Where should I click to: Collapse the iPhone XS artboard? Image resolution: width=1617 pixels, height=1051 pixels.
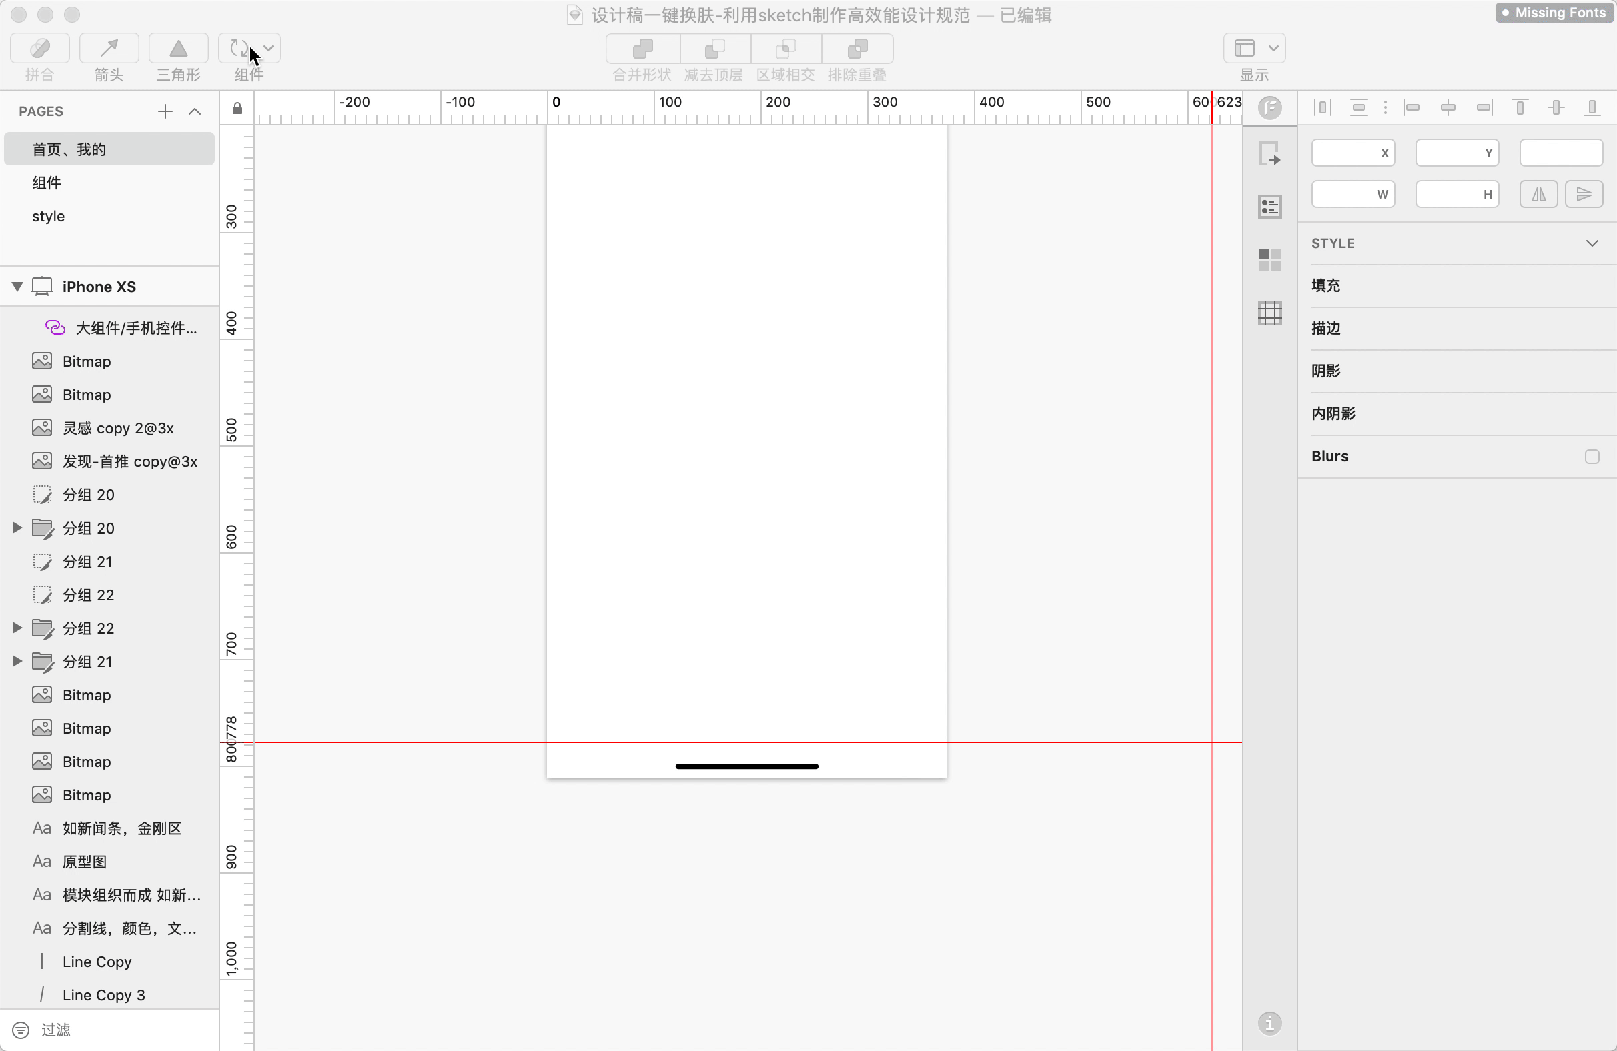pos(17,287)
